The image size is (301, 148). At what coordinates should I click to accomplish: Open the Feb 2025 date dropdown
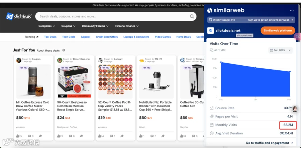(x=281, y=50)
